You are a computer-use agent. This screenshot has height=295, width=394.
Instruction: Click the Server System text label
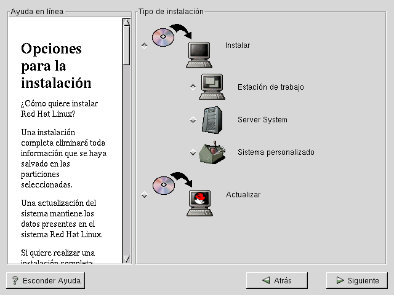[x=262, y=120]
